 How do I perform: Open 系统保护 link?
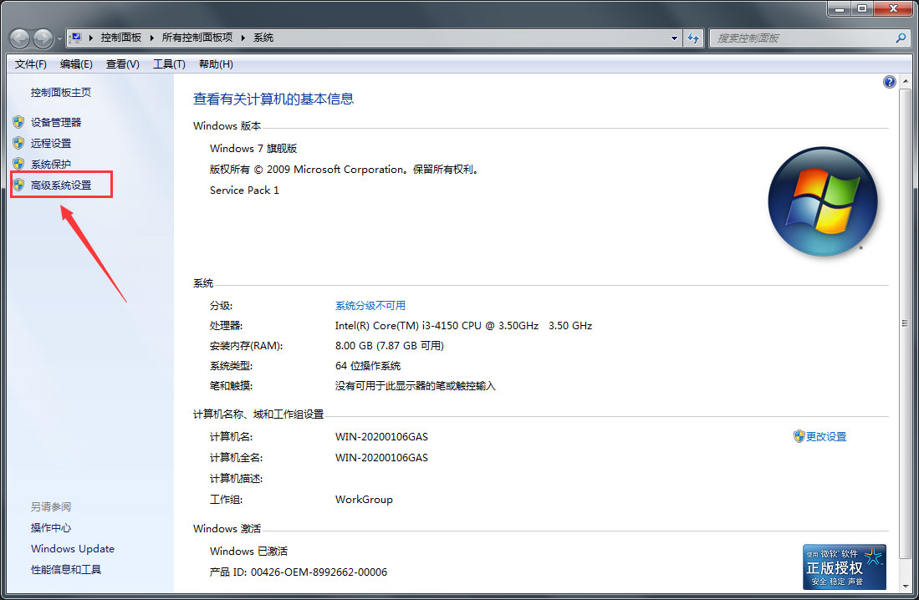coord(51,164)
